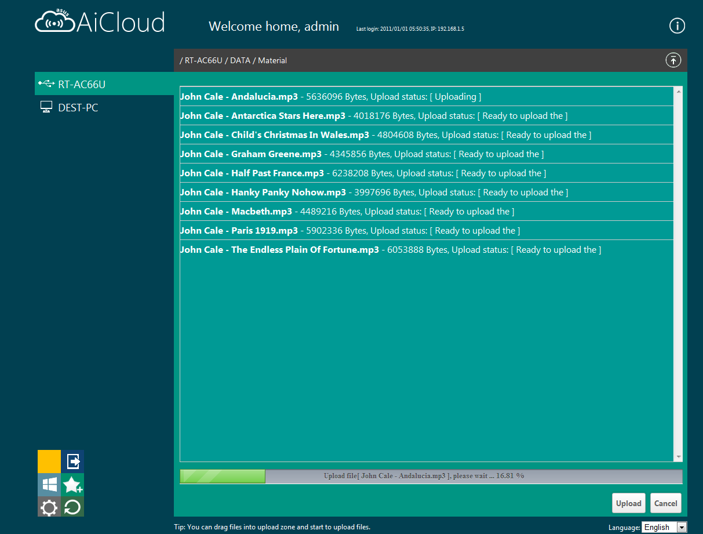
Task: Open the info icon at top right
Action: [677, 26]
